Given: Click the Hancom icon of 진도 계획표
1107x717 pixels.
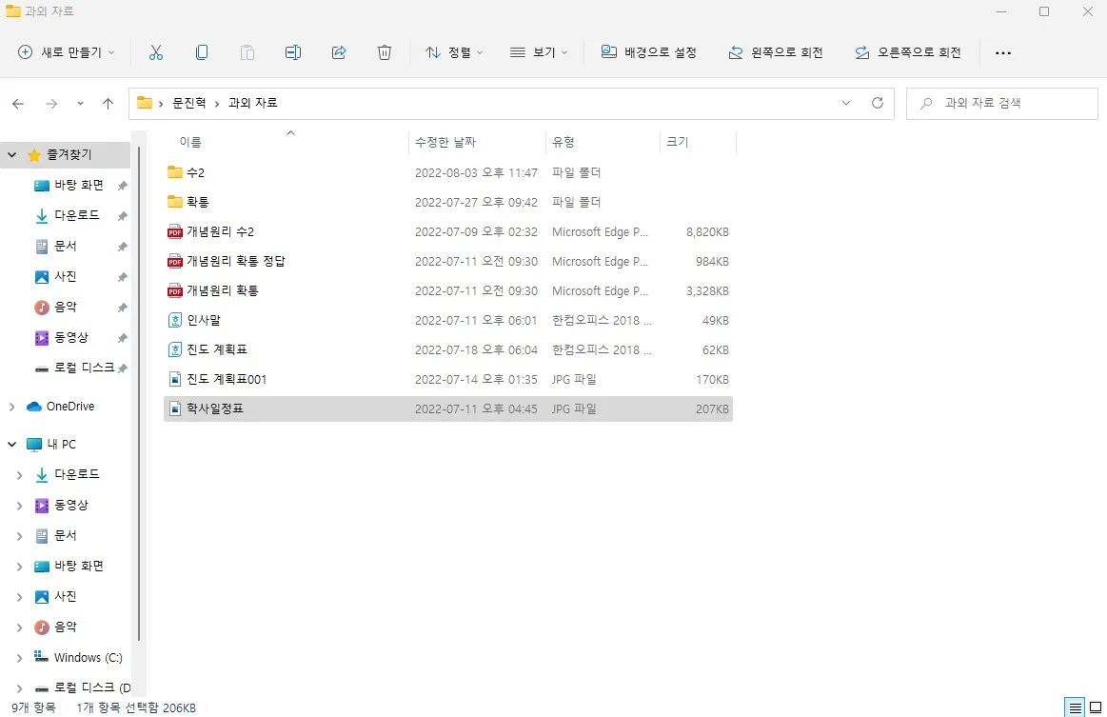Looking at the screenshot, I should coord(175,349).
